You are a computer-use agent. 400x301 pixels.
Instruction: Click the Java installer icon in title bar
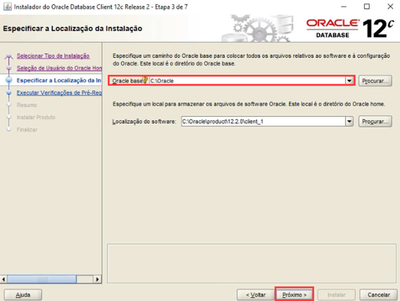click(x=7, y=7)
